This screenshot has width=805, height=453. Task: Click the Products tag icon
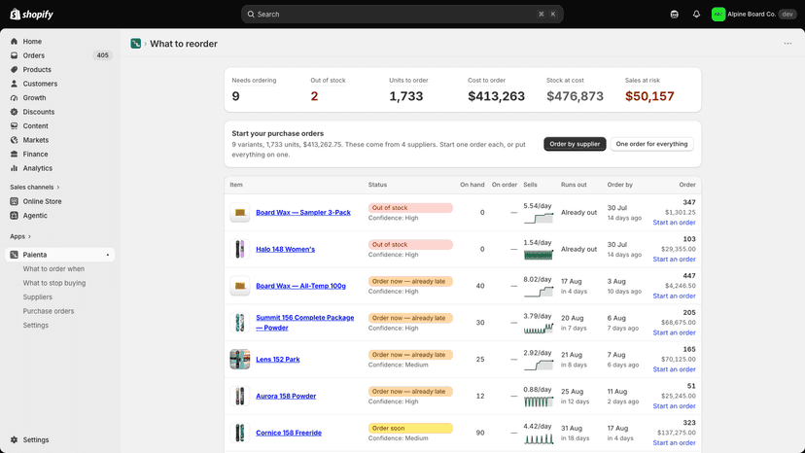click(x=14, y=69)
